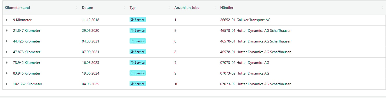The width and height of the screenshot is (386, 98).
Task: Sort by Typ sort arrows
Action: 169,8
